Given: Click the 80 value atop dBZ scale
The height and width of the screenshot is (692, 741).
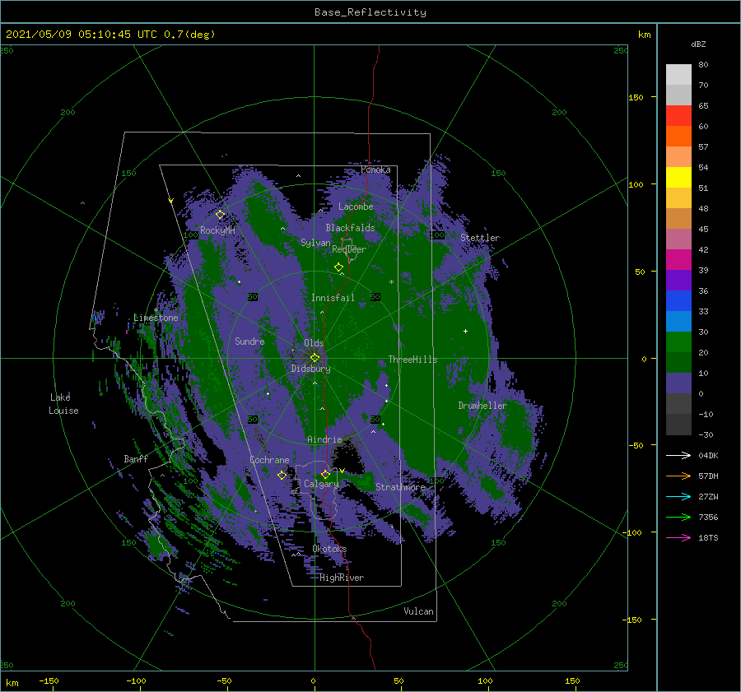Looking at the screenshot, I should point(703,64).
